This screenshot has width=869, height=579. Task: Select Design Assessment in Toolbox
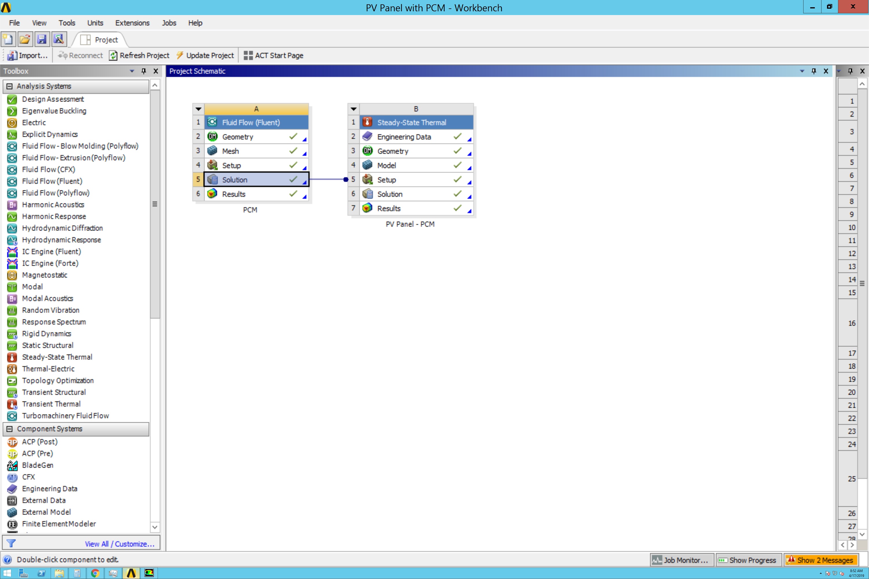click(53, 99)
